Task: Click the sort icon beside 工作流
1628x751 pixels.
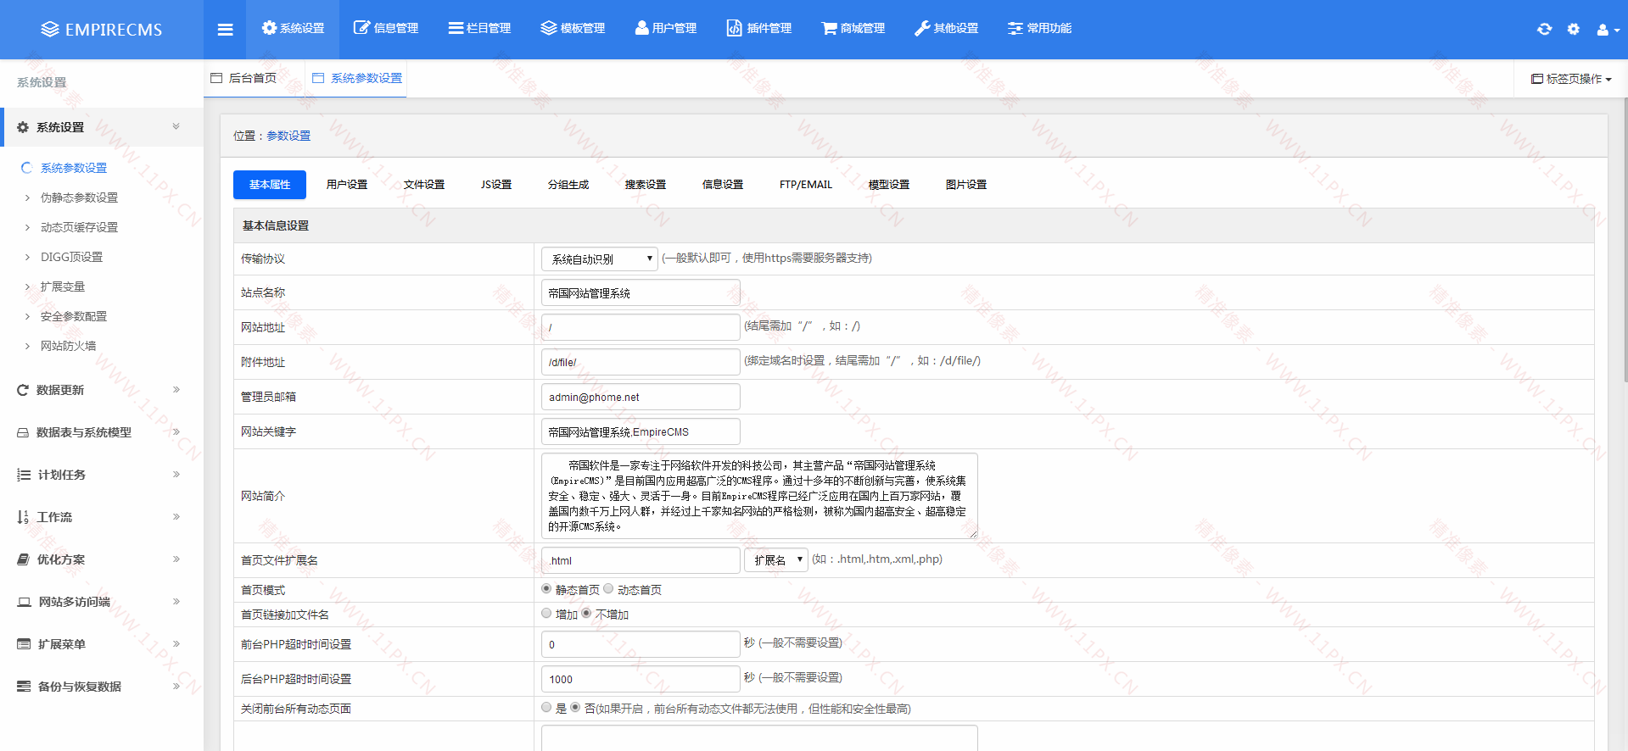Action: 23,517
